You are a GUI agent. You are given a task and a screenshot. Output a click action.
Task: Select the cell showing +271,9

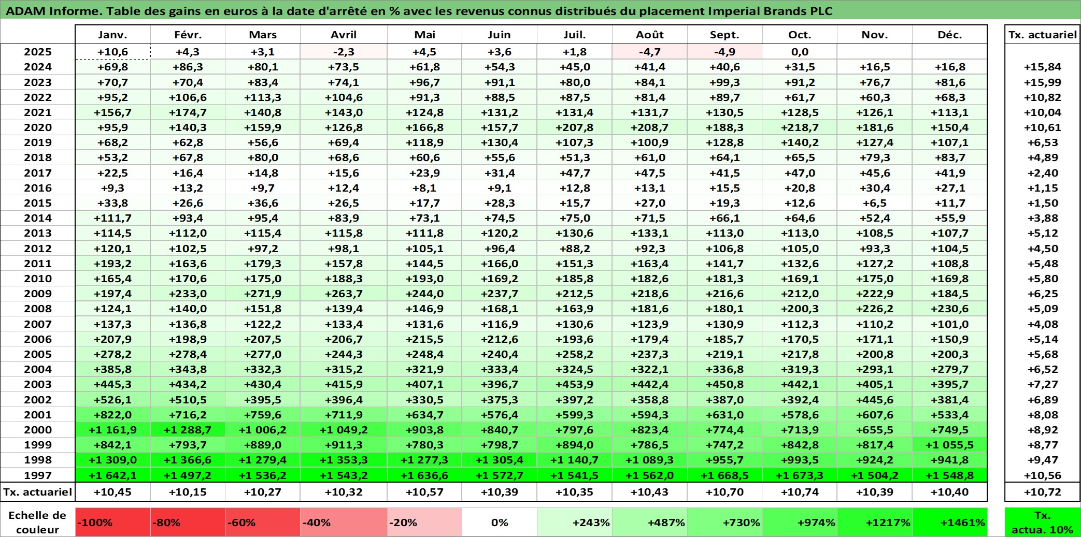(x=263, y=294)
